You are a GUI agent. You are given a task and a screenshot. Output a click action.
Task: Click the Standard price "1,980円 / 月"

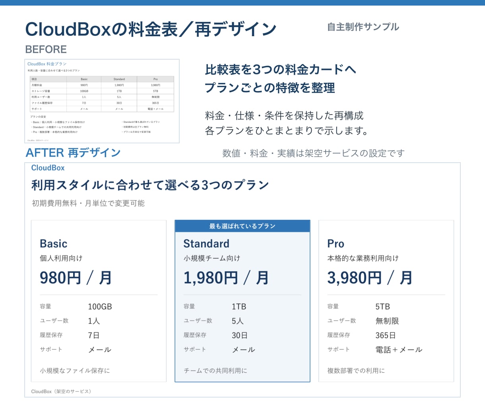click(226, 278)
